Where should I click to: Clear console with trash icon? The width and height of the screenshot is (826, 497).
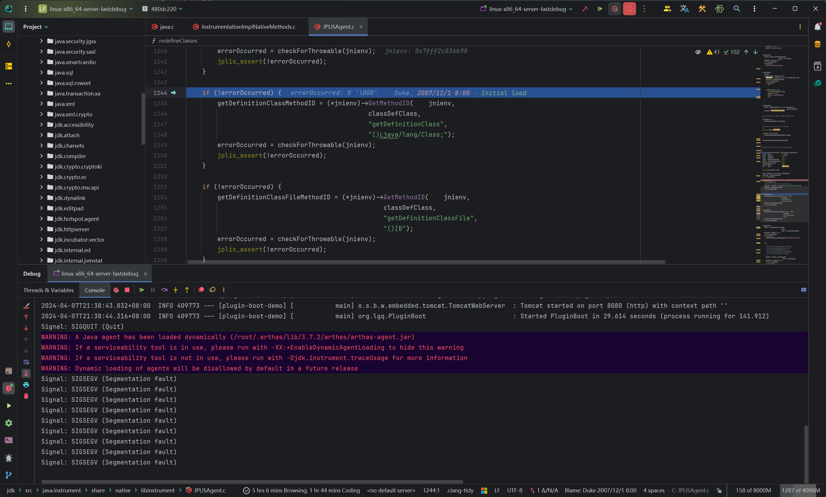point(26,396)
